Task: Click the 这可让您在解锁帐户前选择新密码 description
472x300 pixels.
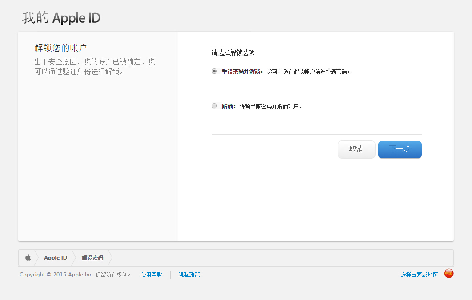Action: [x=308, y=72]
